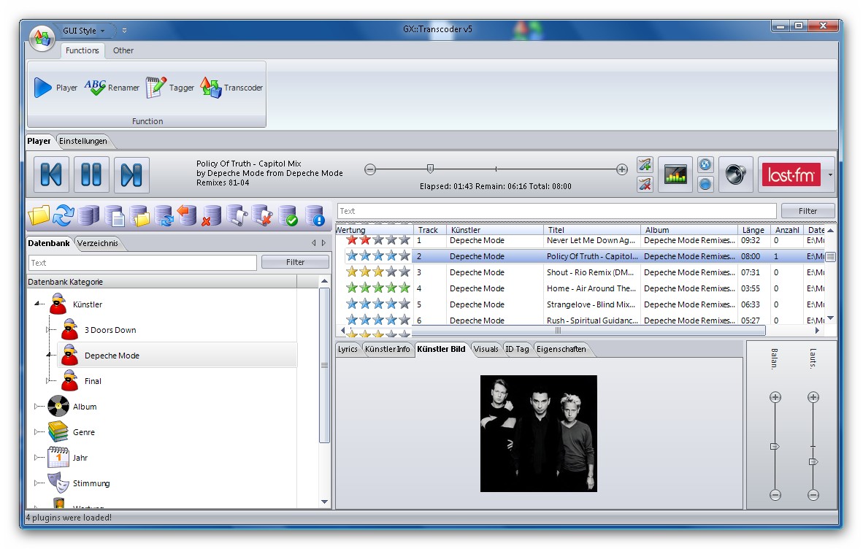
Task: Open the ID Tag tab
Action: pos(518,349)
